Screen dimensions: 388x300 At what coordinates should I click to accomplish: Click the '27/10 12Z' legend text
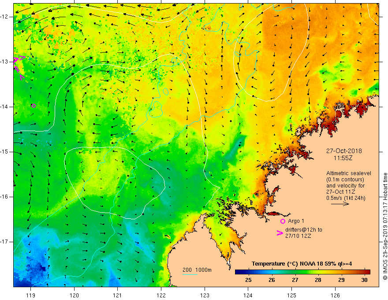(x=298, y=236)
